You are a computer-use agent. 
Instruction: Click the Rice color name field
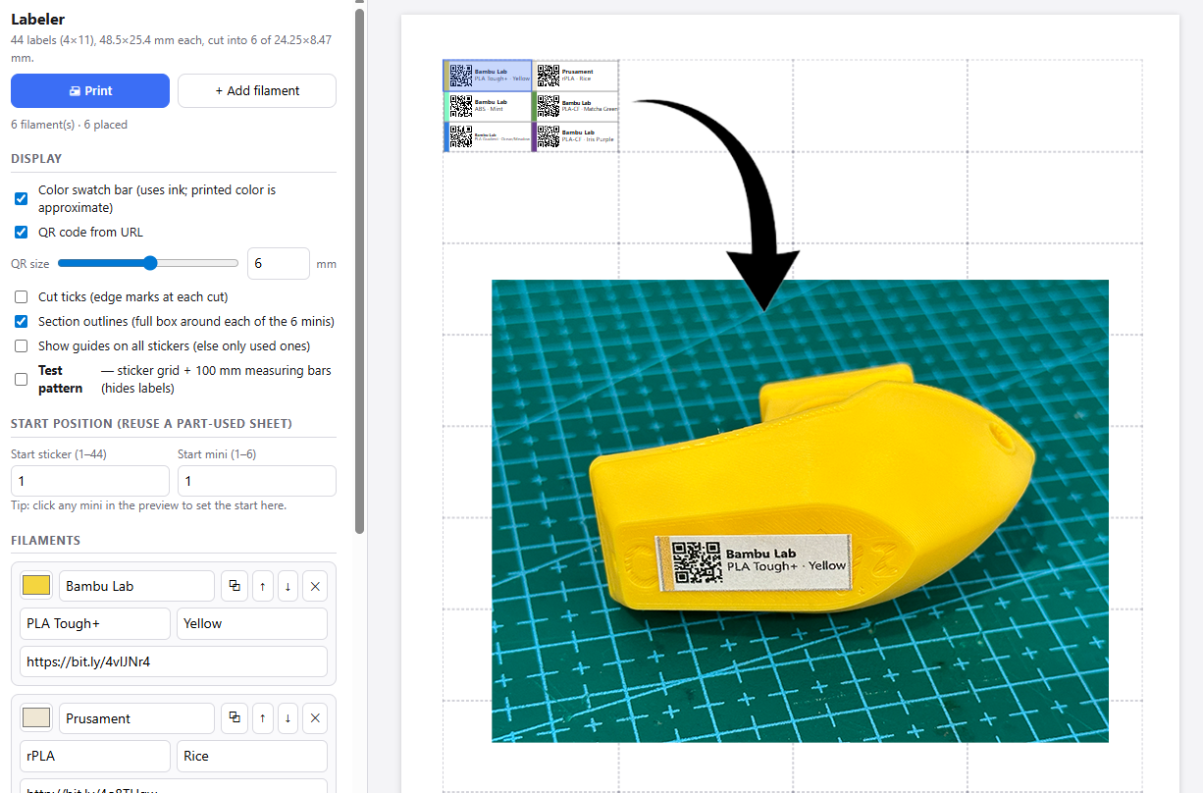[252, 756]
